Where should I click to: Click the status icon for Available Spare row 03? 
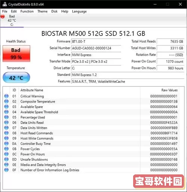coord(6,107)
